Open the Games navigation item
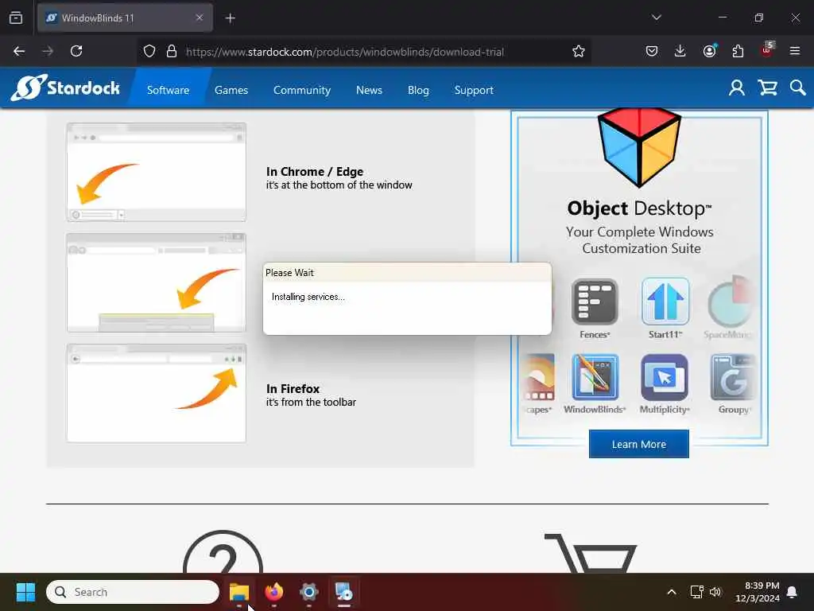 [231, 90]
